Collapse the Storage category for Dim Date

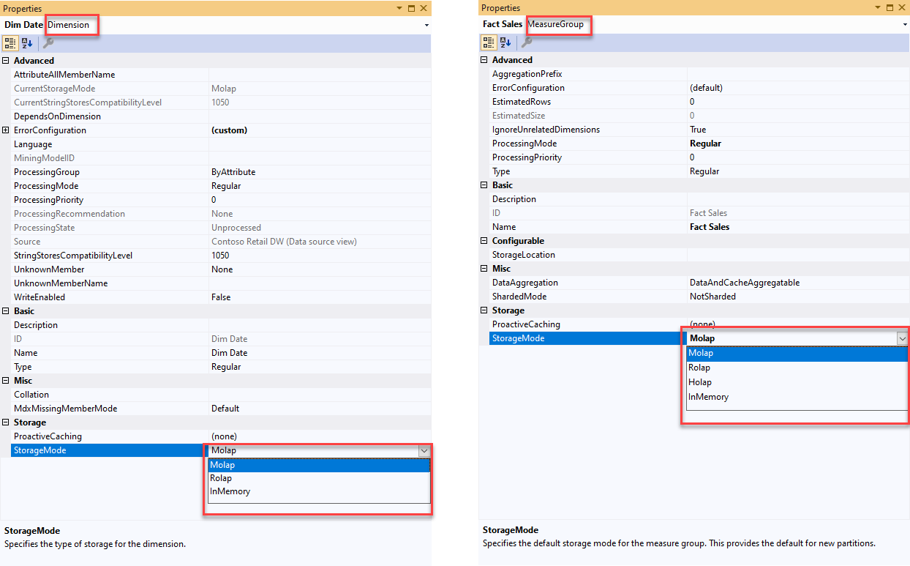point(5,422)
